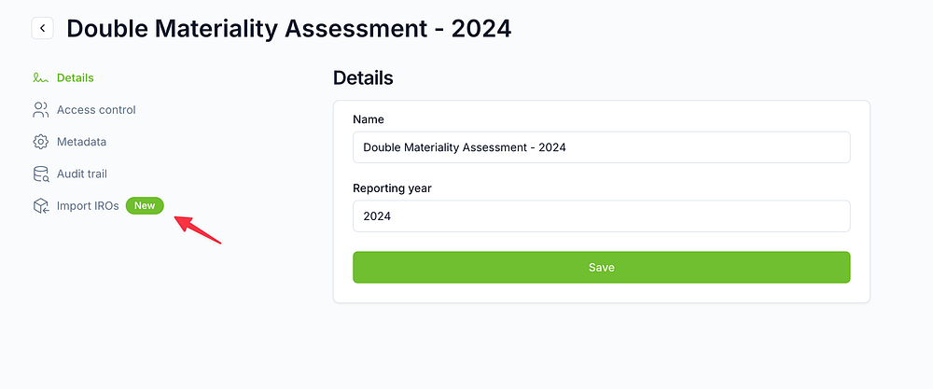933x389 pixels.
Task: Click the green New badge
Action: click(145, 206)
